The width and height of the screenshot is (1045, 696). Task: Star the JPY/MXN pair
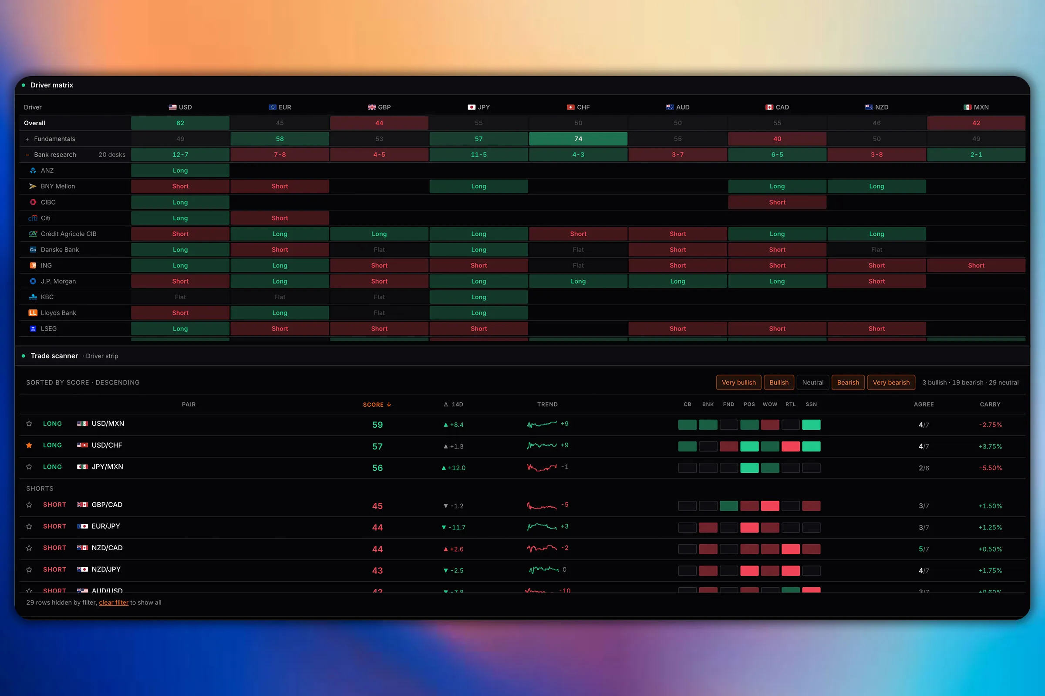[x=29, y=467]
